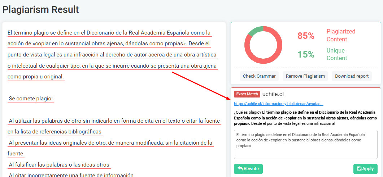Click line 'punto de vista legal es una infracción'
Screen dimensions: 383x177
tap(112, 55)
